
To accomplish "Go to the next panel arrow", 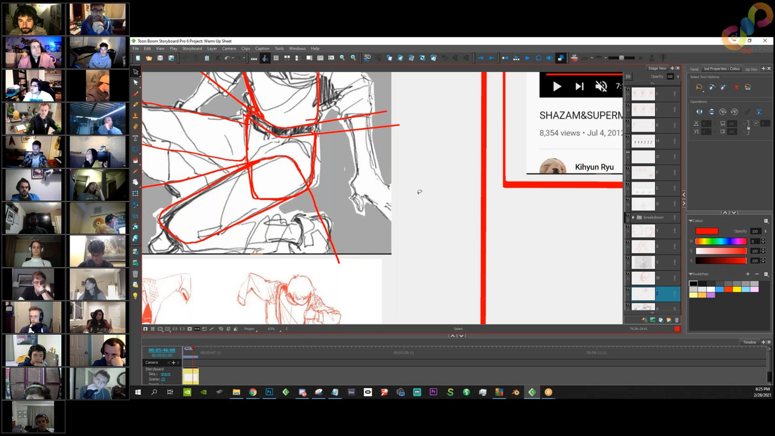I will [492, 58].
